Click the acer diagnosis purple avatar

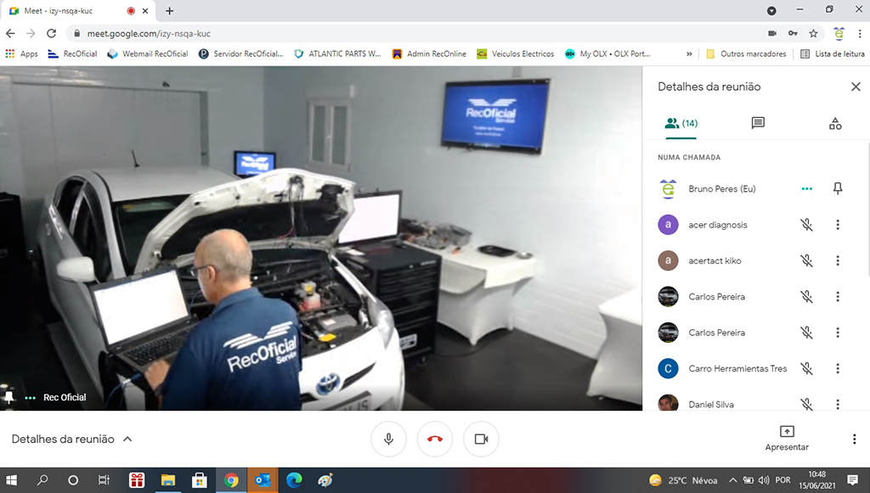(668, 224)
